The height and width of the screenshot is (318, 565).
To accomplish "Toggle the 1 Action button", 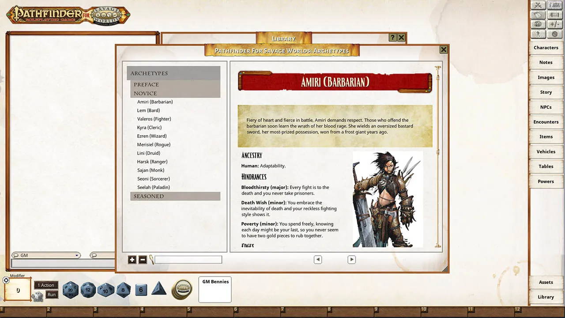I will [46, 285].
